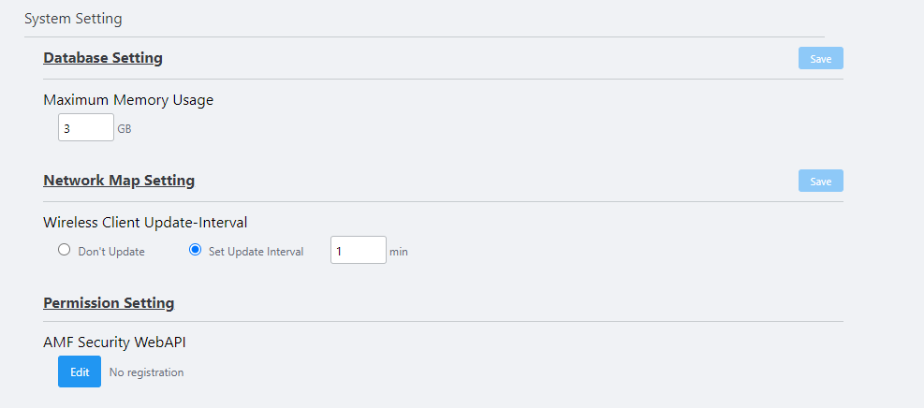Image resolution: width=924 pixels, height=408 pixels.
Task: Click the Don't Update label text
Action: click(x=111, y=252)
